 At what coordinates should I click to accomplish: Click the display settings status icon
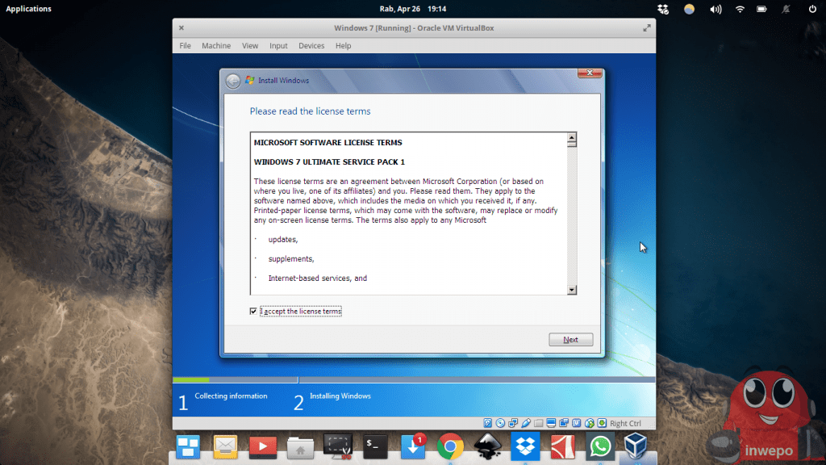pyautogui.click(x=551, y=423)
